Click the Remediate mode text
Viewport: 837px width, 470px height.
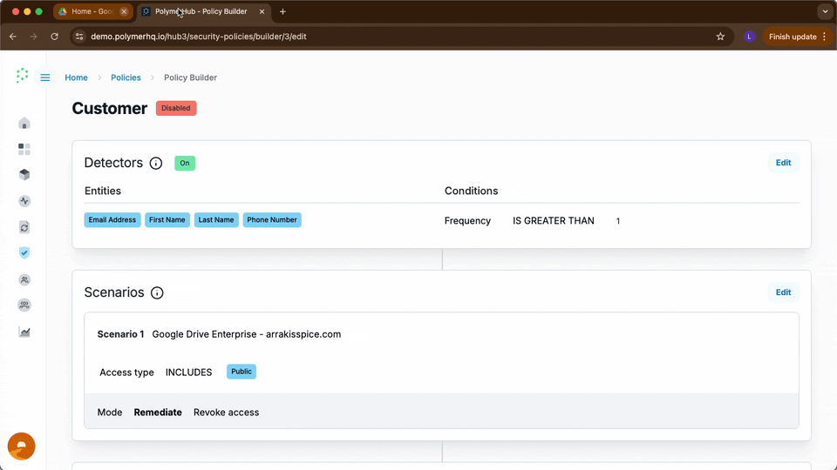tap(158, 413)
